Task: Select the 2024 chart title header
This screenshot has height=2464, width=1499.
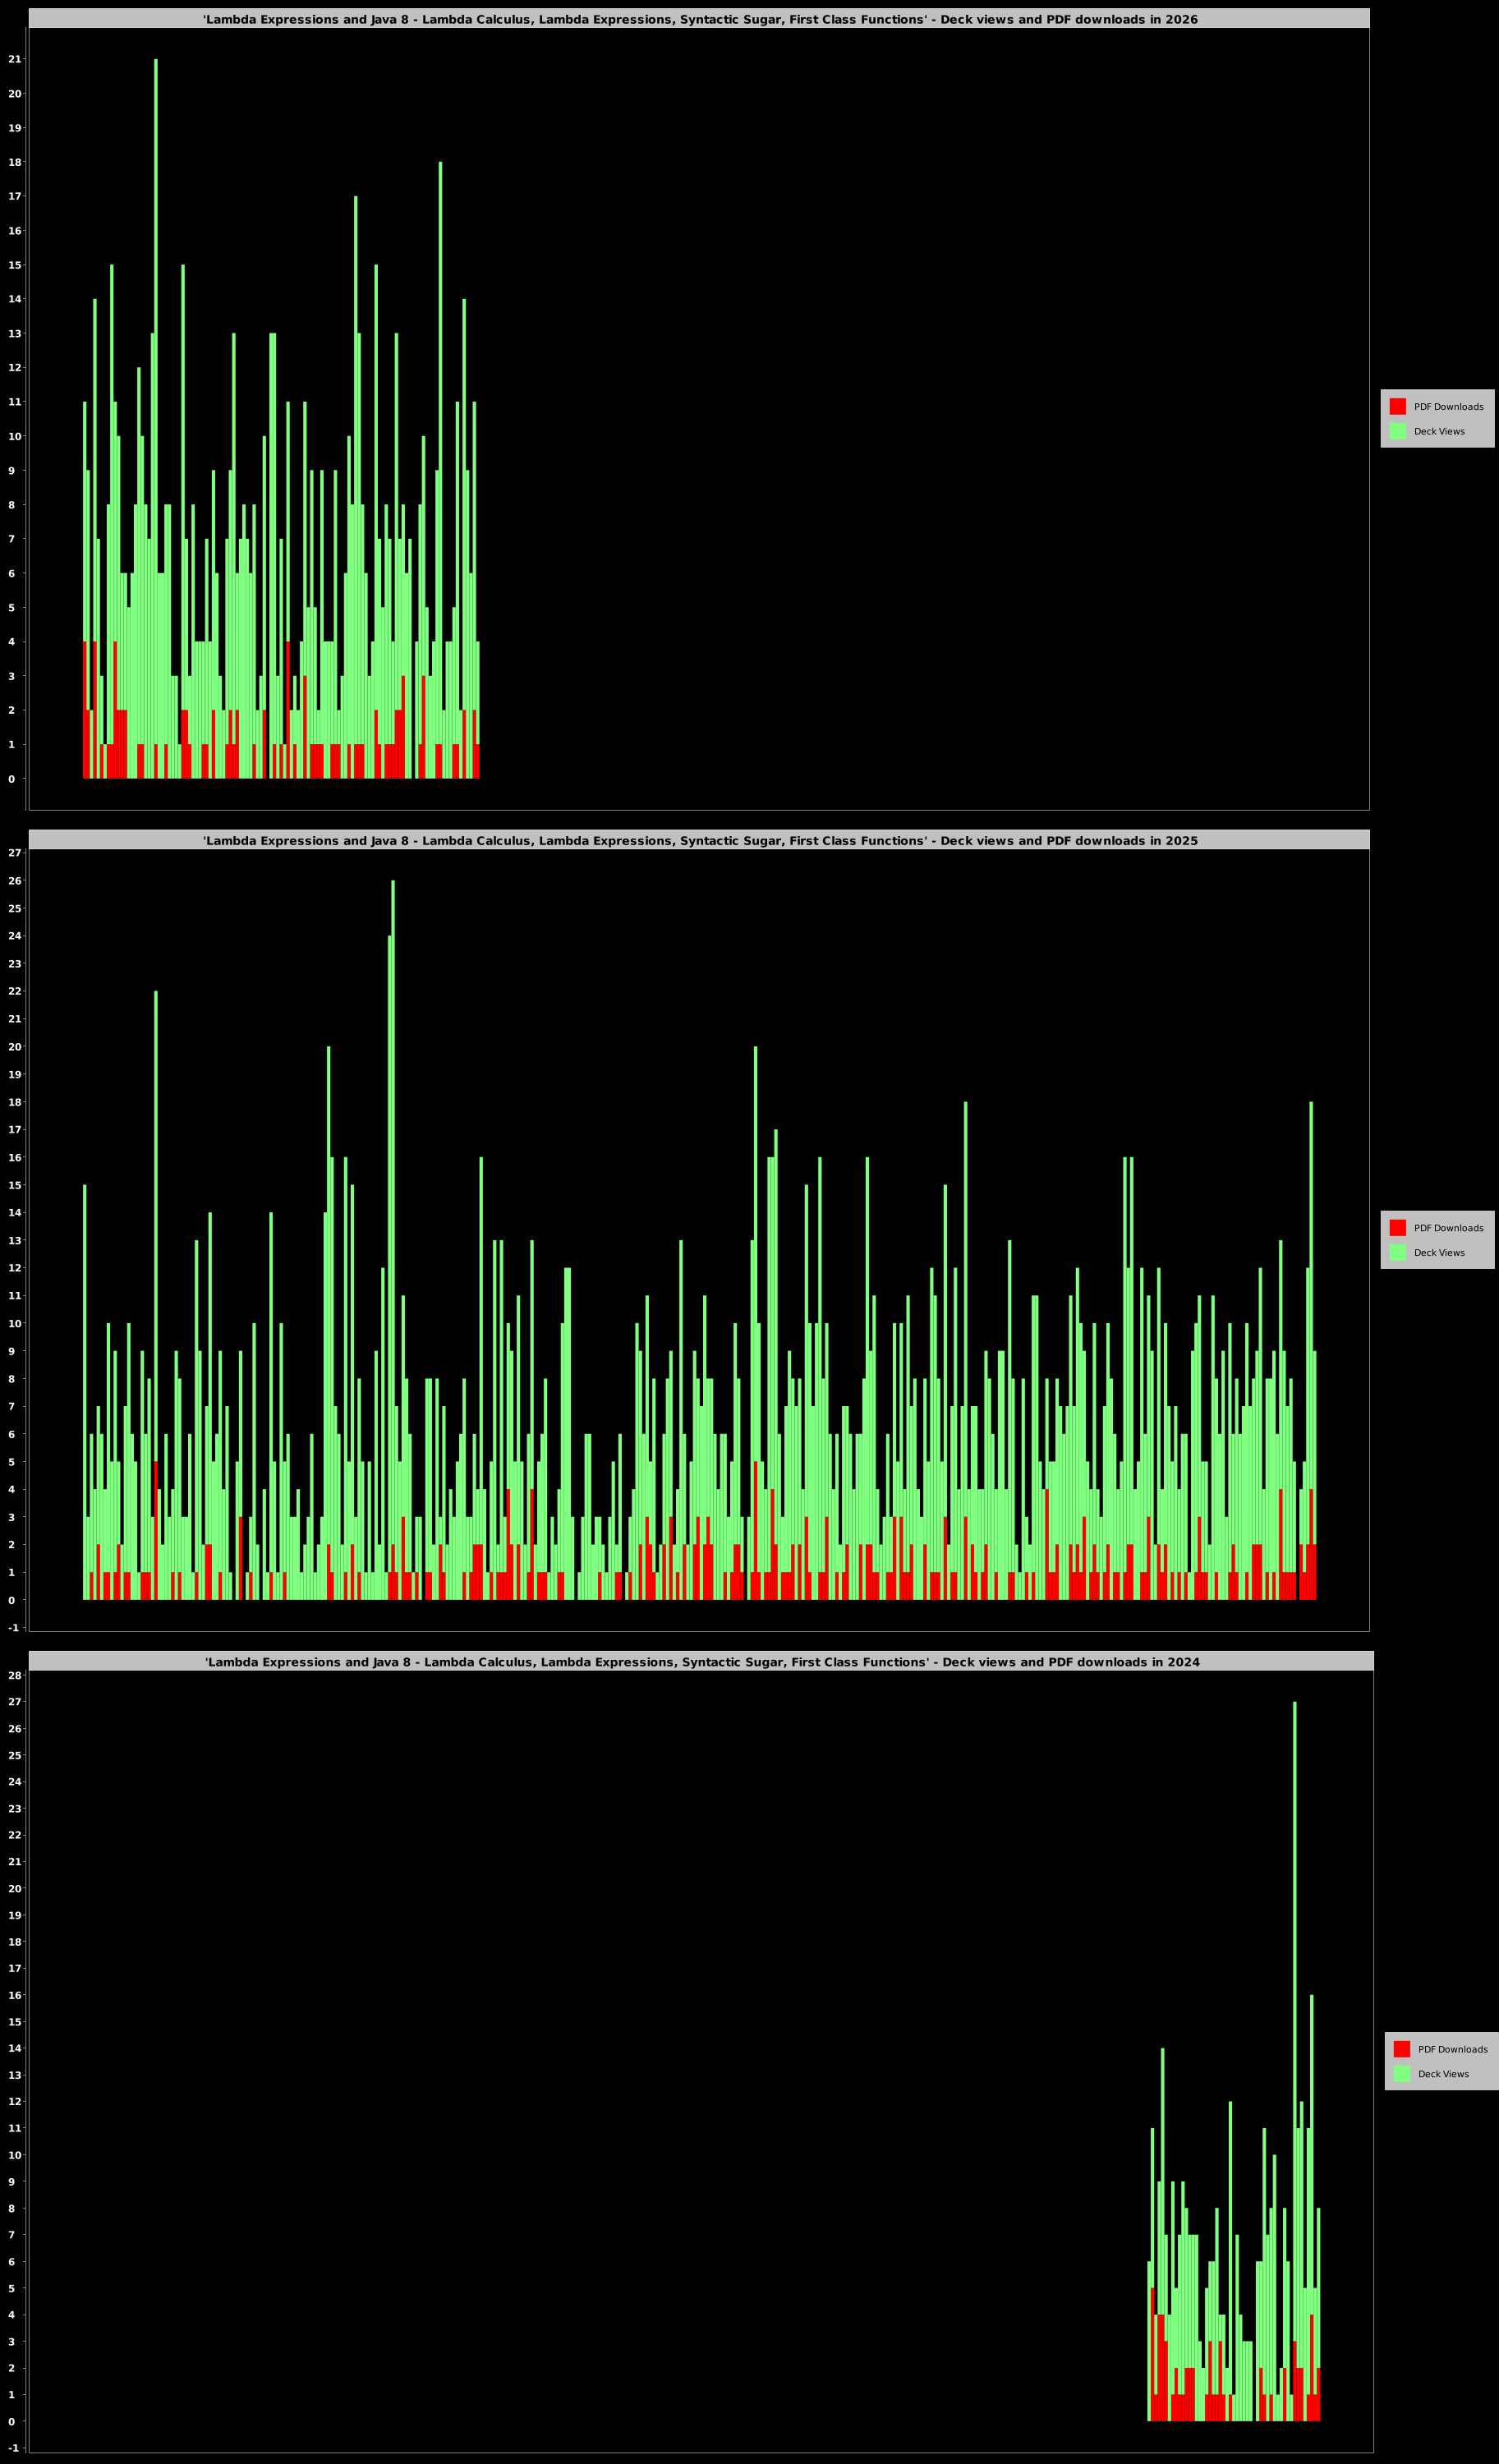Action: [x=701, y=1662]
